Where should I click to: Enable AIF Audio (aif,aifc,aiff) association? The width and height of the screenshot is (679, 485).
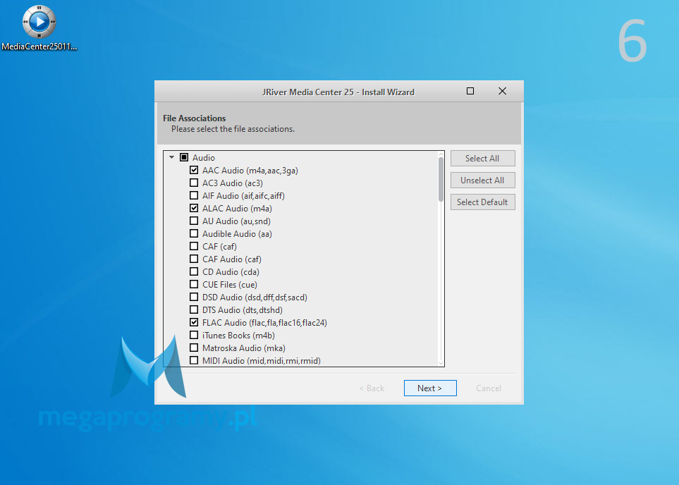[x=194, y=195]
